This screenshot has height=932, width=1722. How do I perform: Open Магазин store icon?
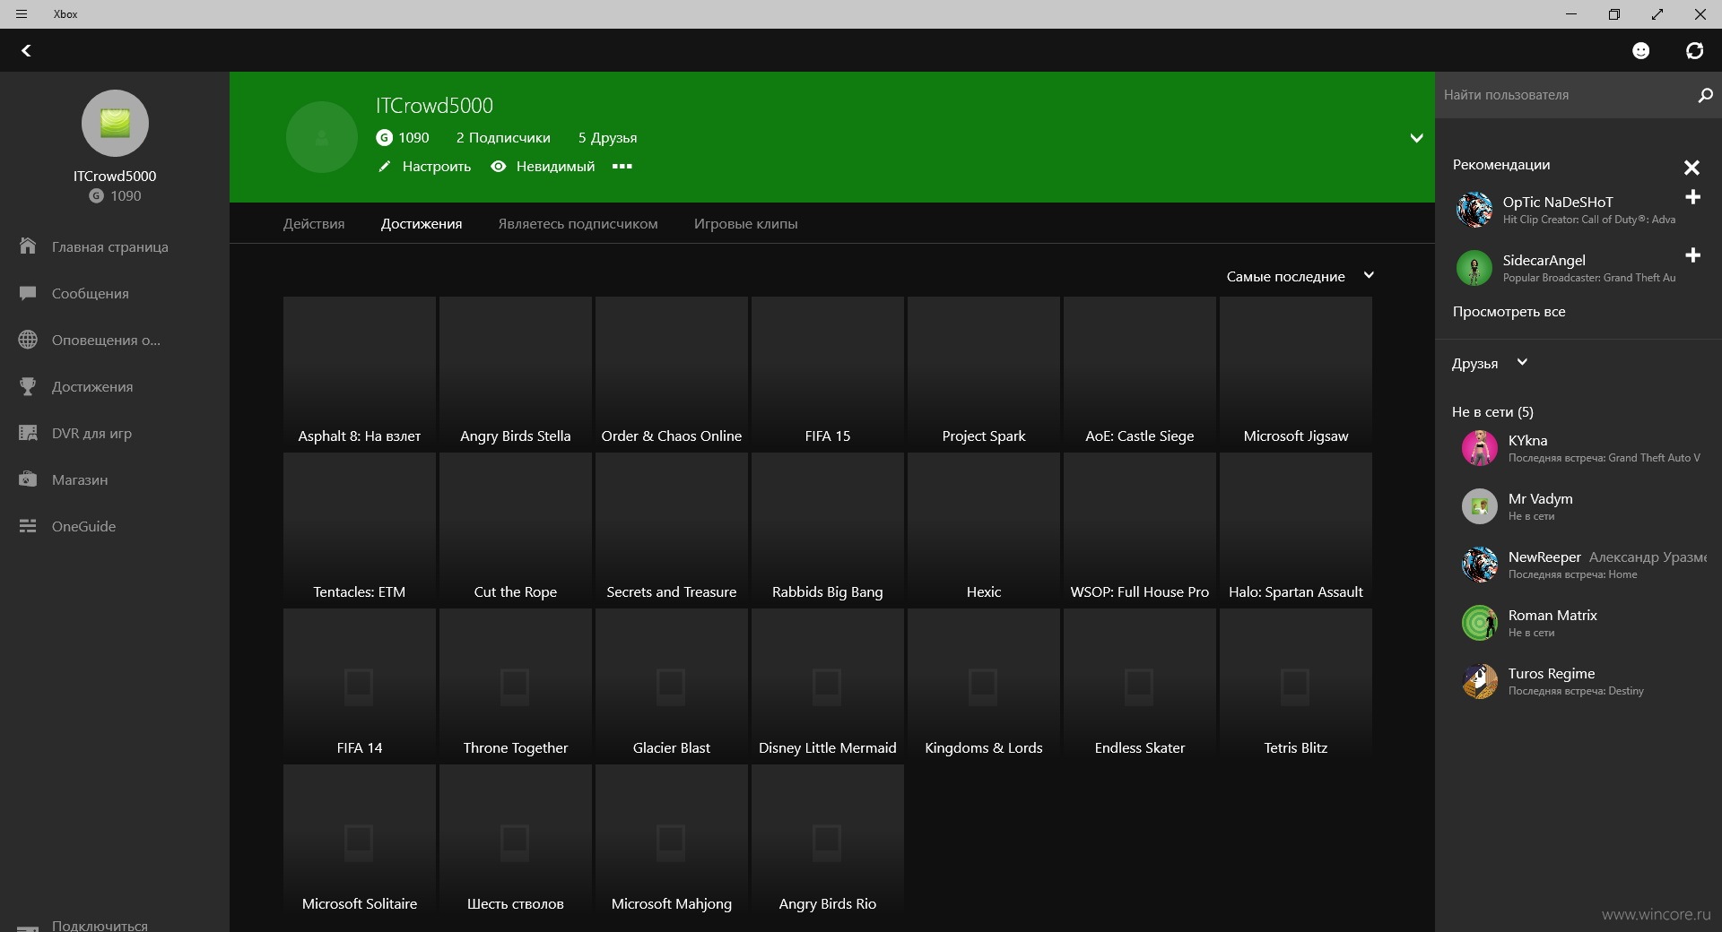click(x=28, y=479)
